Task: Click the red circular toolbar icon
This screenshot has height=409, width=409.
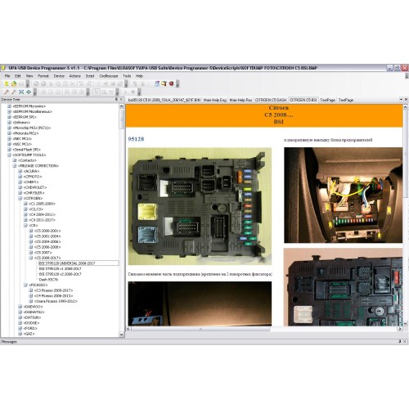Action: [x=171, y=83]
